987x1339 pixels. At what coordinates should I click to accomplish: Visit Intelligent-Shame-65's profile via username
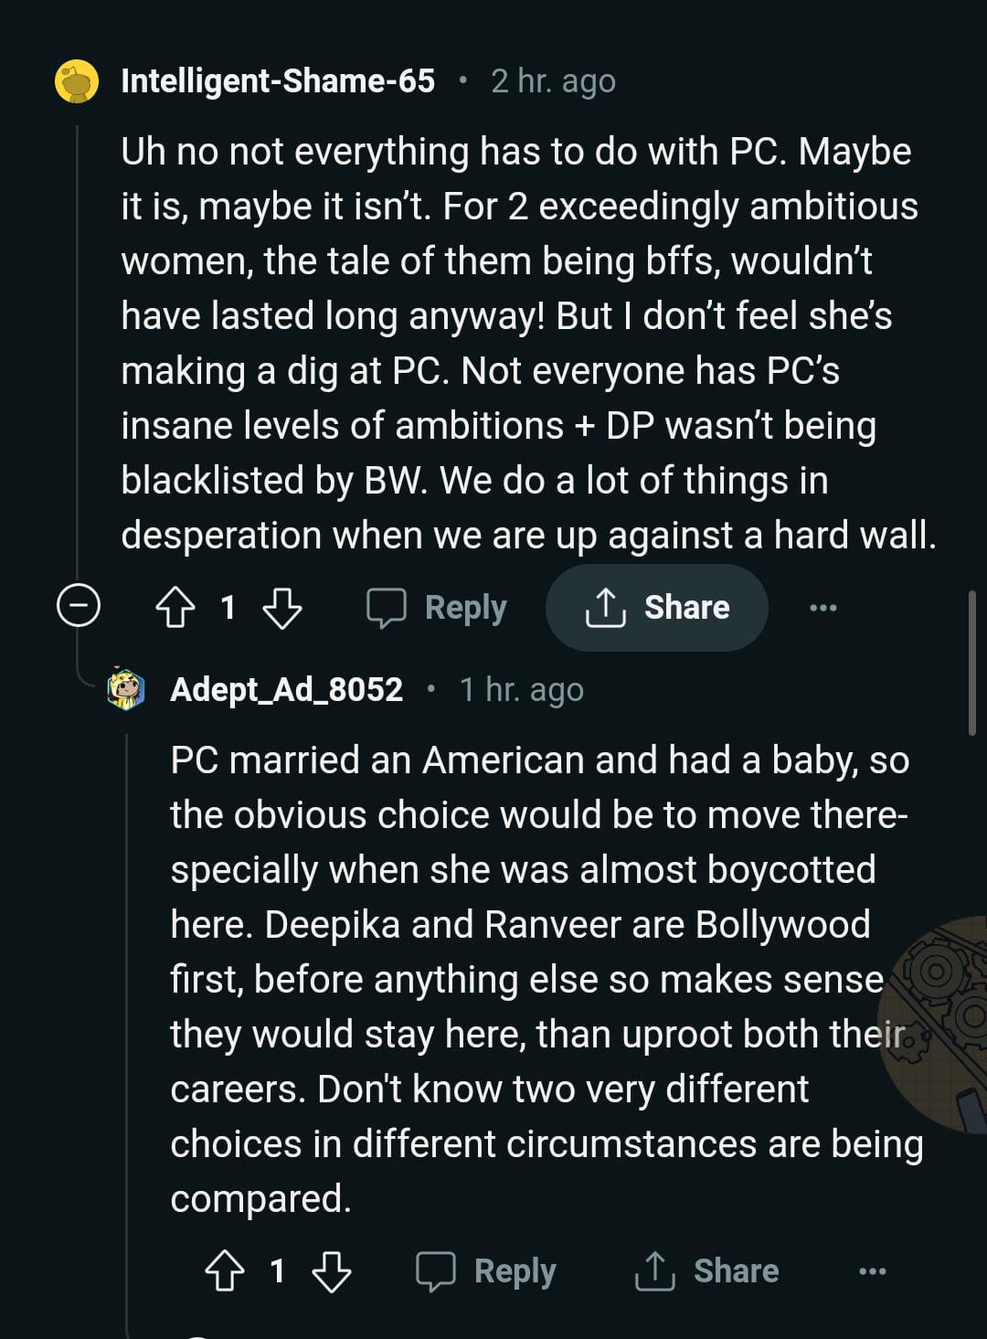(278, 81)
